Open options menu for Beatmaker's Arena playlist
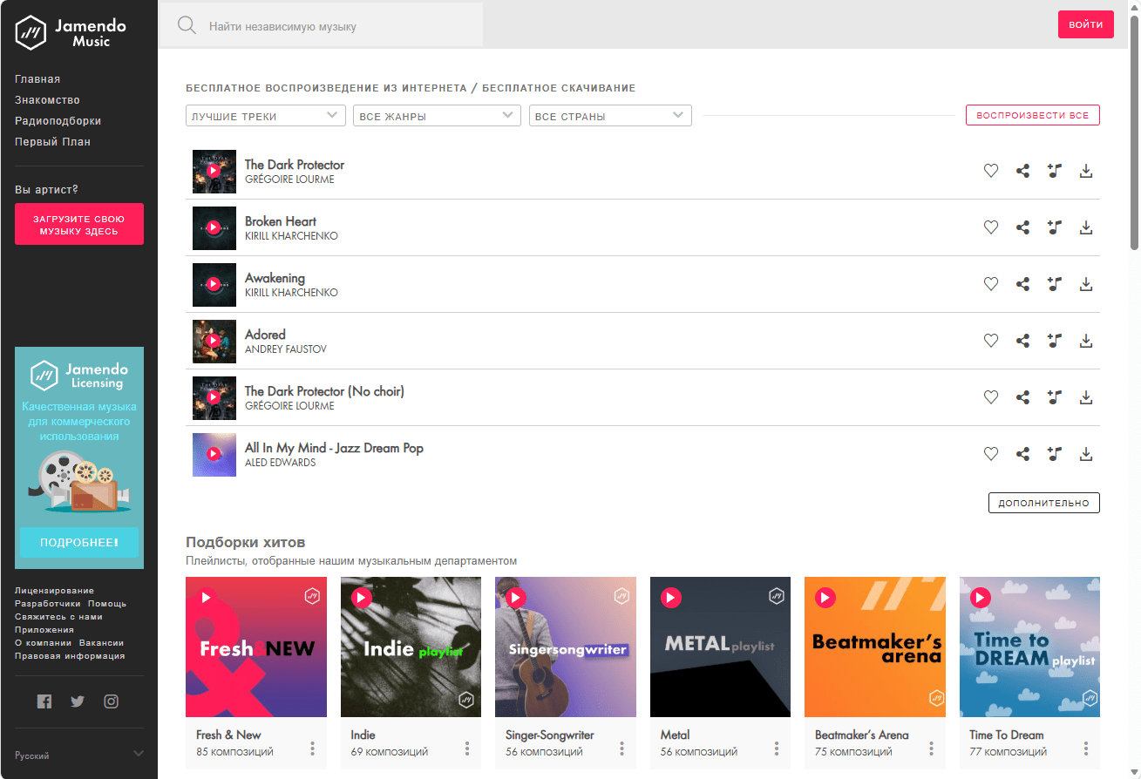Screen dimensions: 1141x779 point(932,749)
